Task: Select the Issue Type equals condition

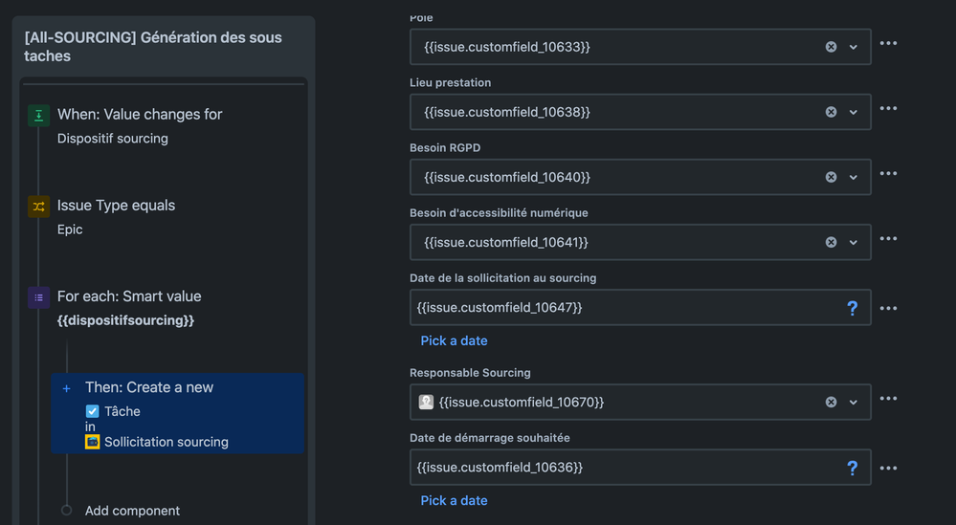Action: tap(116, 206)
